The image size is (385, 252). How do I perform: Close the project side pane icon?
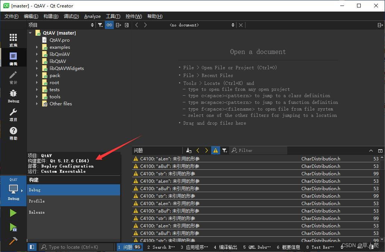click(x=127, y=25)
